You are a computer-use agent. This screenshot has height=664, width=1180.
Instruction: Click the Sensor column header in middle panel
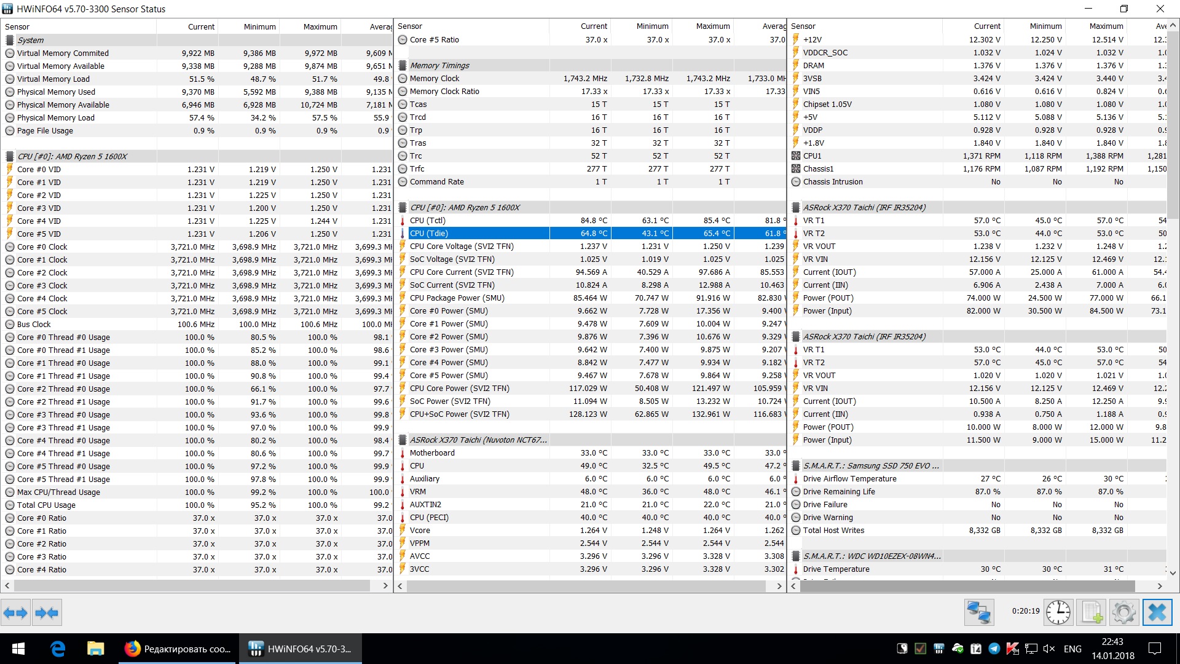(x=410, y=26)
